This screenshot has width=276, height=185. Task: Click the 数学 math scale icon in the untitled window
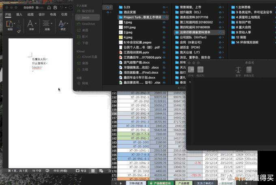click(238, 70)
